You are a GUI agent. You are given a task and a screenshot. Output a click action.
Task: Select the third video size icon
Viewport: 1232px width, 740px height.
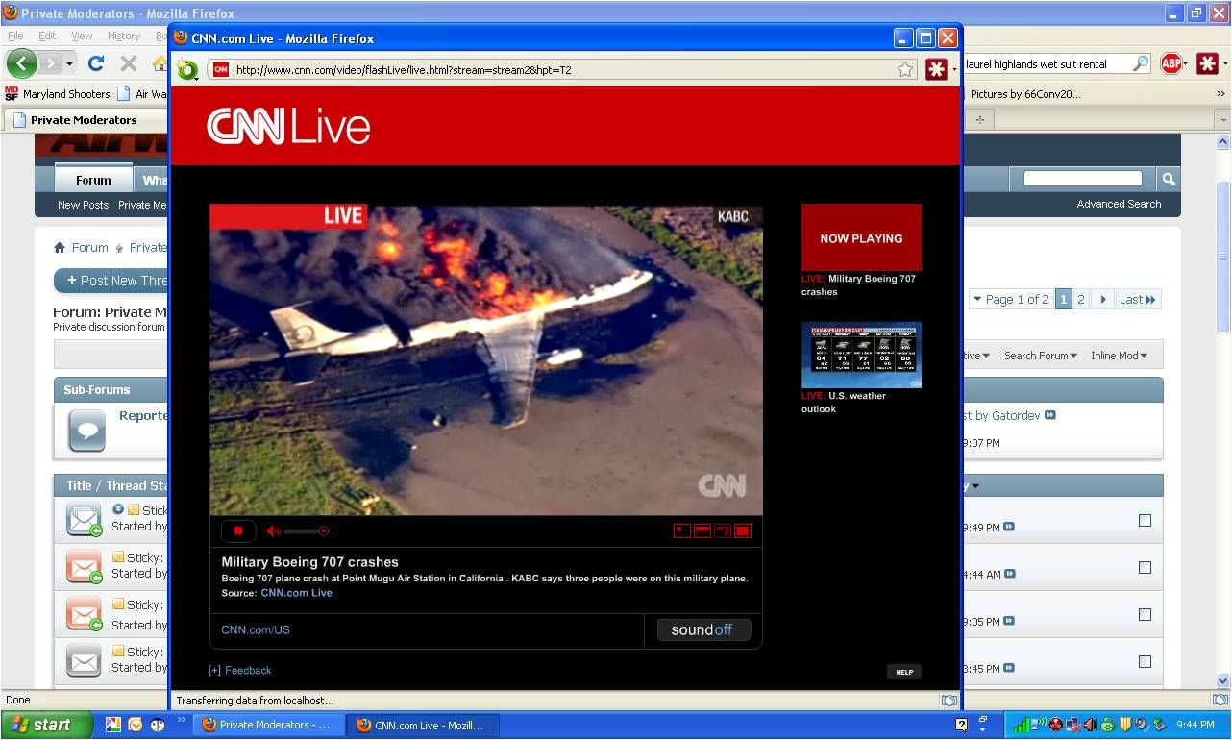pyautogui.click(x=723, y=530)
